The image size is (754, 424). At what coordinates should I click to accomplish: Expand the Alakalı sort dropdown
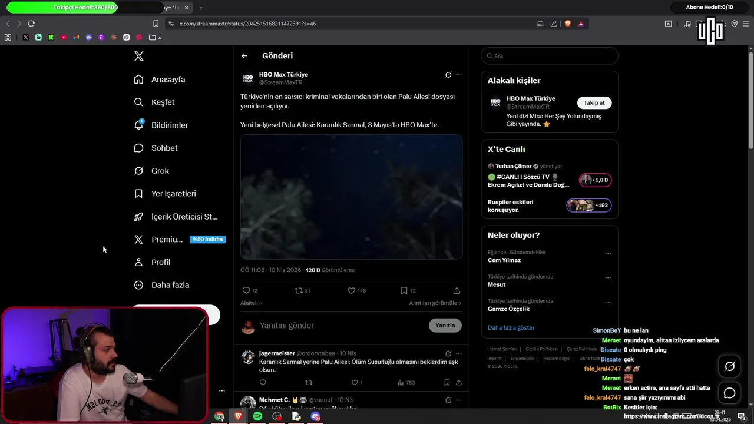pyautogui.click(x=252, y=303)
